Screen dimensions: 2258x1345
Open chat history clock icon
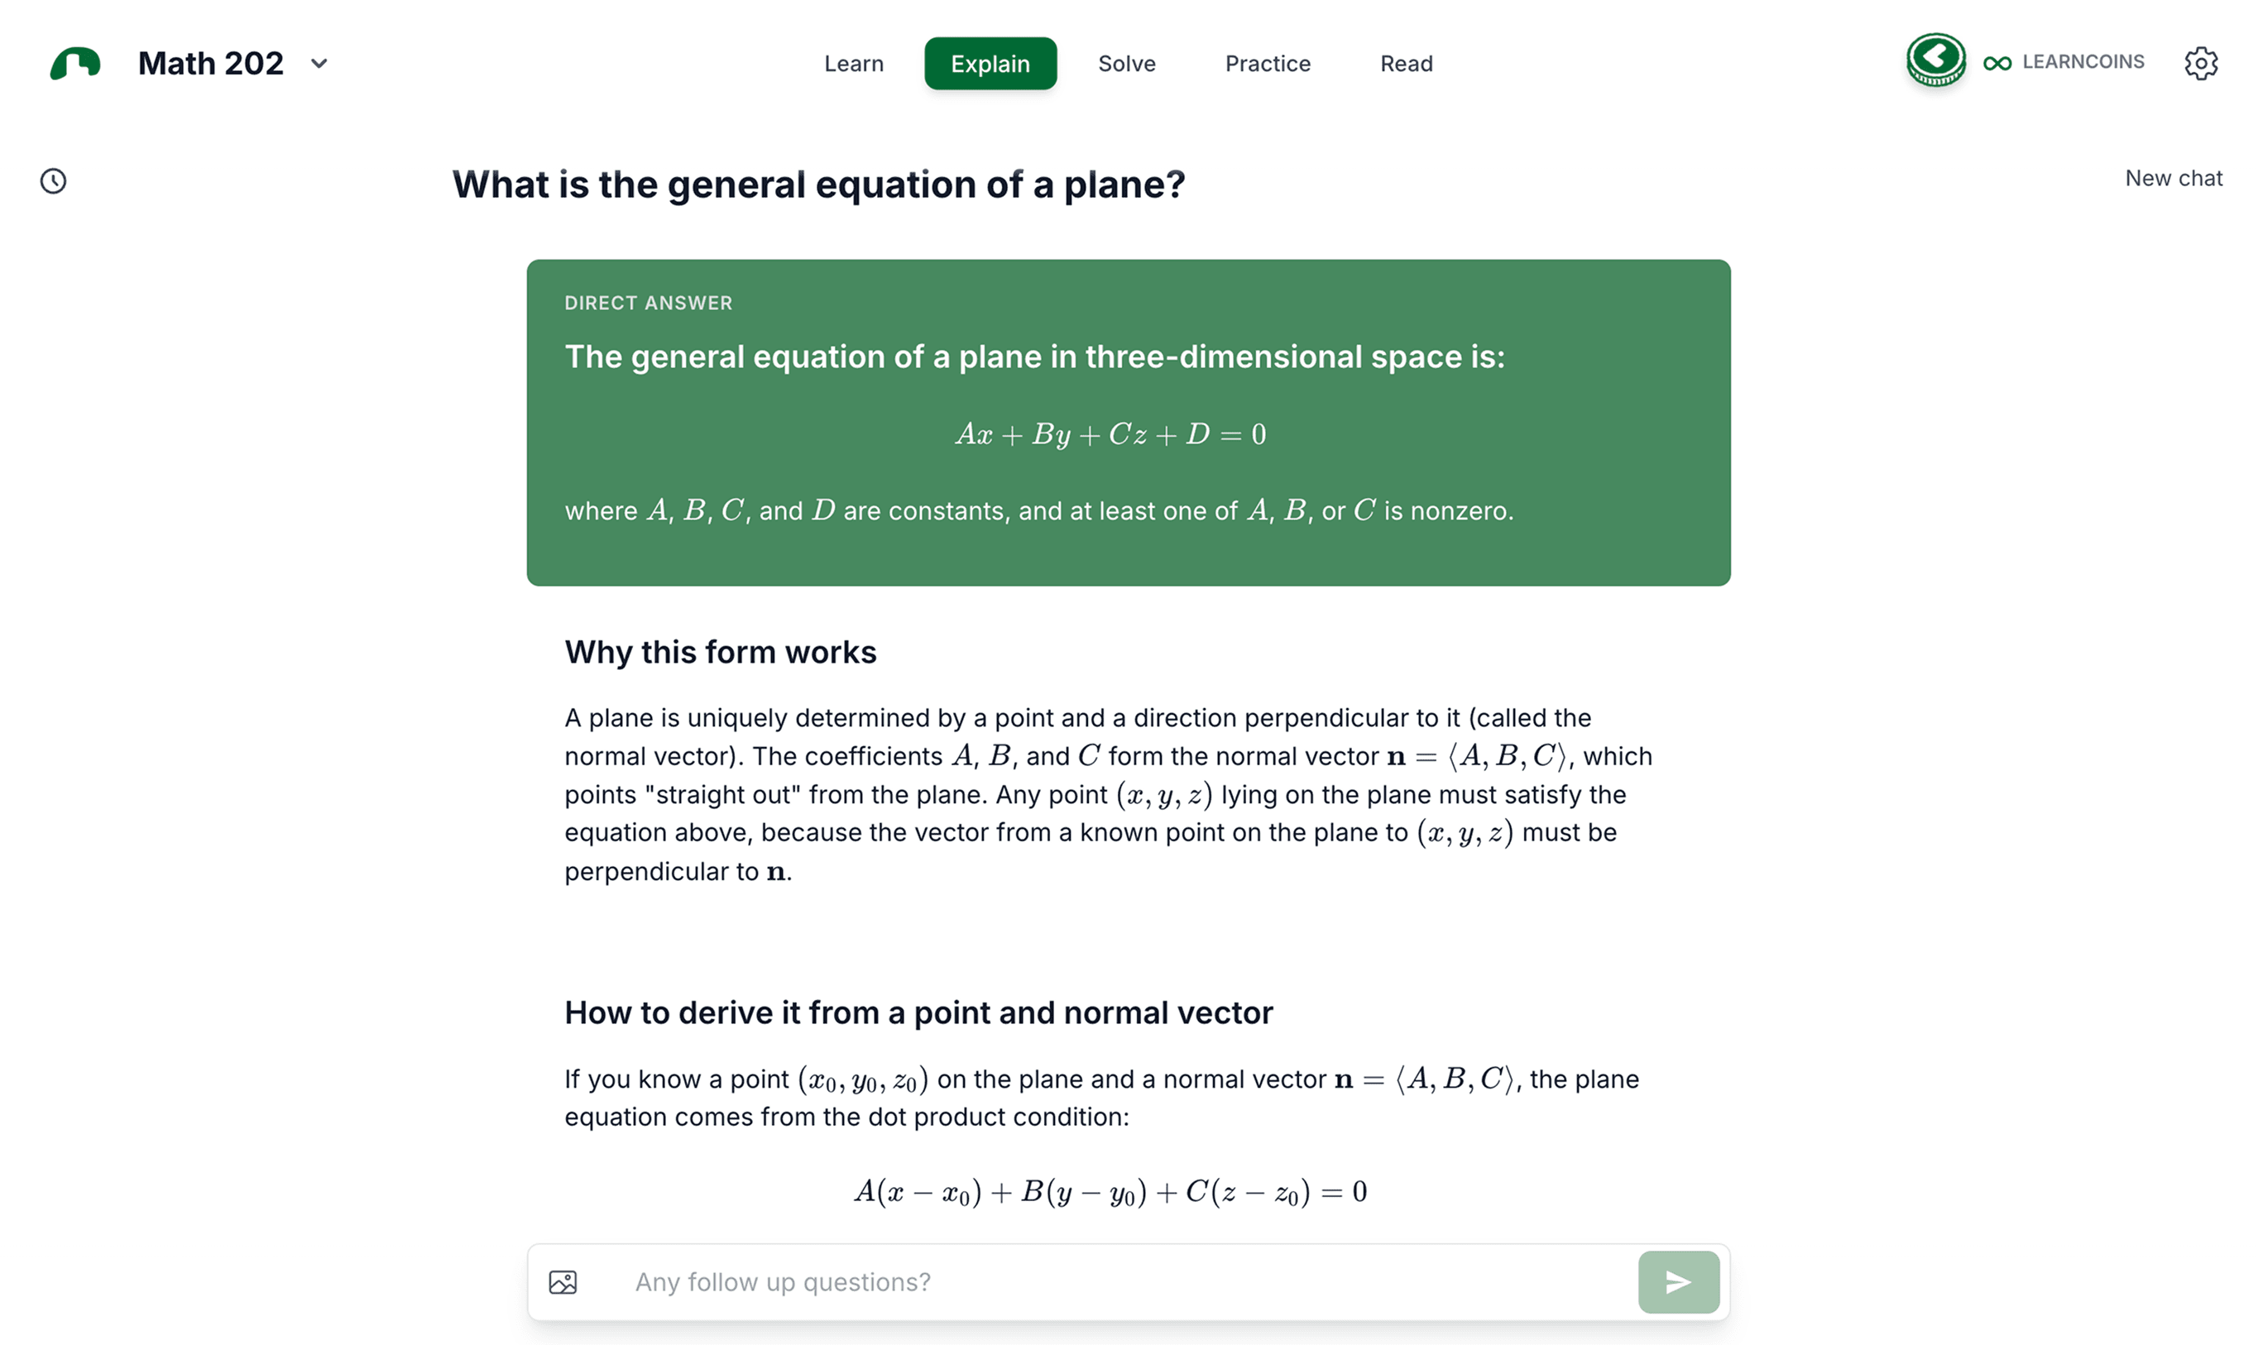coord(54,181)
